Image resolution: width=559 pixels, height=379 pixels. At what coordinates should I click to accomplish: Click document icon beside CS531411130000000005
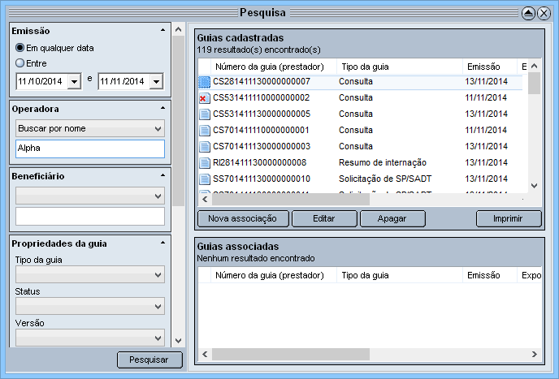205,114
